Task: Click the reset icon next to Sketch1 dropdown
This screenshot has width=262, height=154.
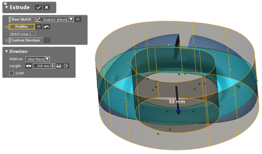Action: point(78,19)
